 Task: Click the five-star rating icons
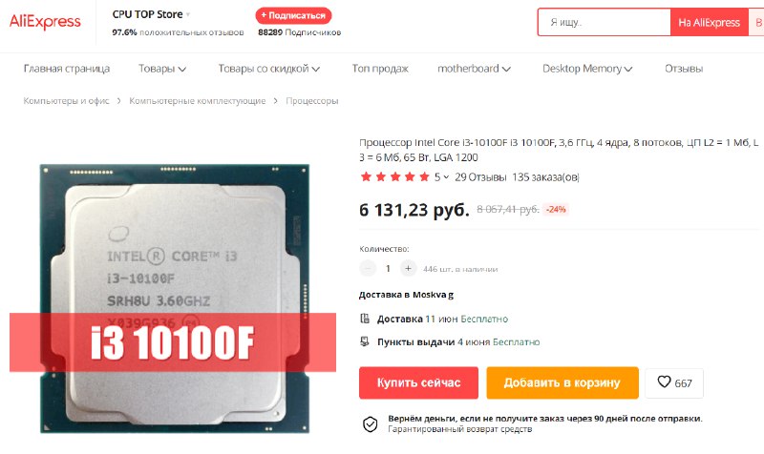coord(394,176)
